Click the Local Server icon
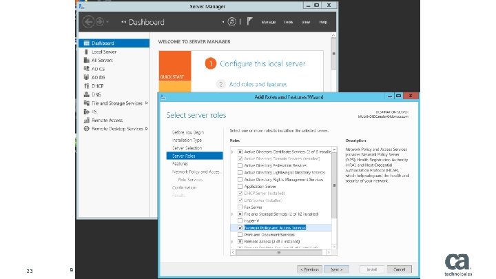This screenshot has width=496, height=279. pyautogui.click(x=86, y=52)
